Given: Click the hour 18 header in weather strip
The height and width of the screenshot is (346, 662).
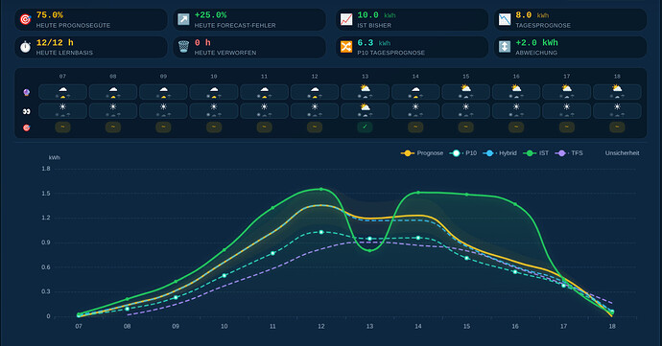Looking at the screenshot, I should coord(617,77).
